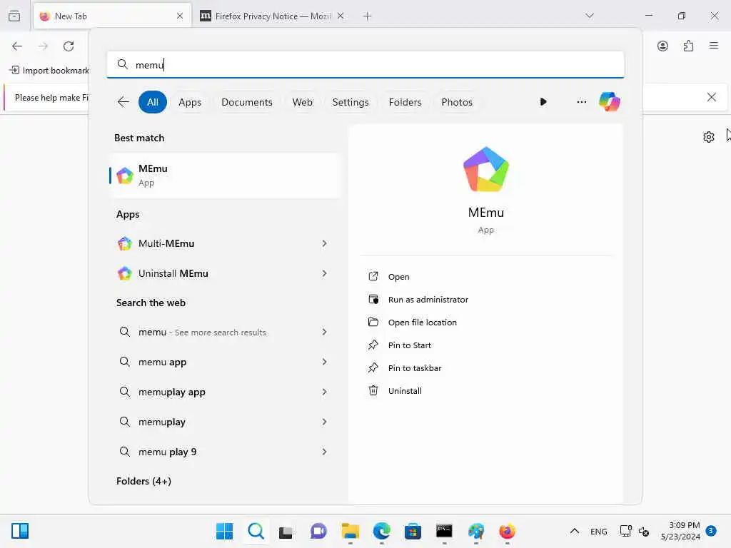731x548 pixels.
Task: Open Firefox list all tabs chevron
Action: (590, 16)
